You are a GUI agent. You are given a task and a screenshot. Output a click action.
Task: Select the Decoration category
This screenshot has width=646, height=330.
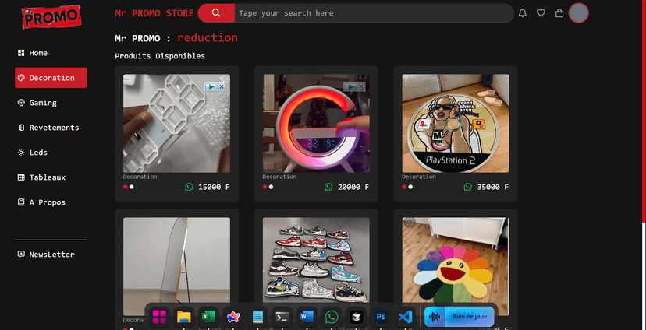point(51,78)
